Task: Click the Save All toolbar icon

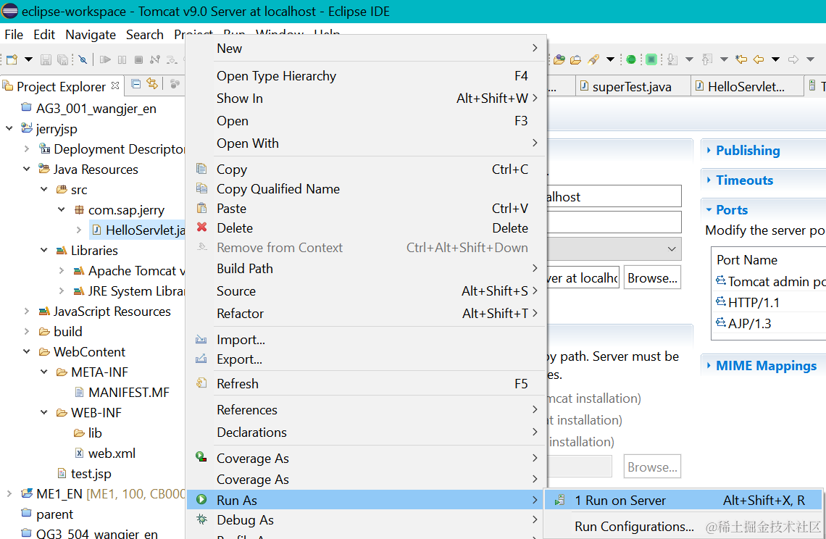Action: point(62,59)
